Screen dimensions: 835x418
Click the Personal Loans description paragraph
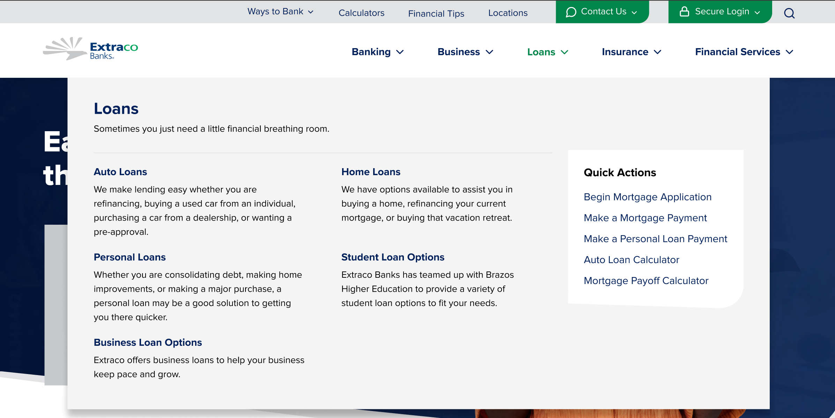point(198,296)
